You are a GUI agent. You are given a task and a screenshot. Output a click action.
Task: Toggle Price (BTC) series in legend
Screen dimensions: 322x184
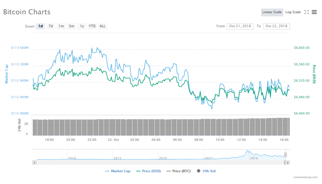click(x=180, y=171)
